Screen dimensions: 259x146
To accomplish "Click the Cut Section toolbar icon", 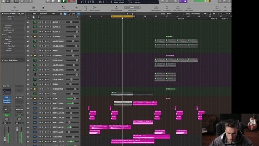I will 167,7.
